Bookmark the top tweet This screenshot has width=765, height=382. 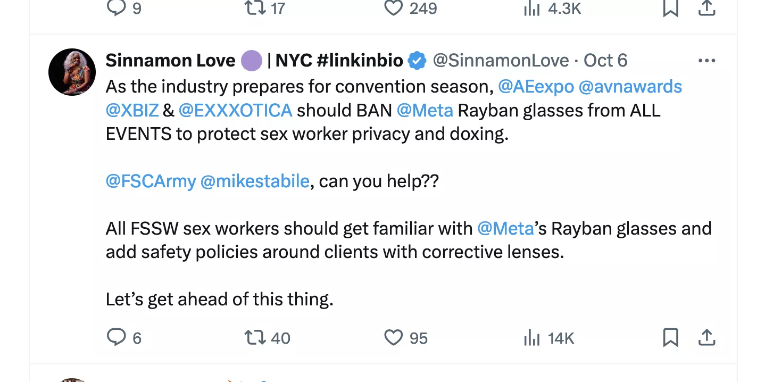670,8
